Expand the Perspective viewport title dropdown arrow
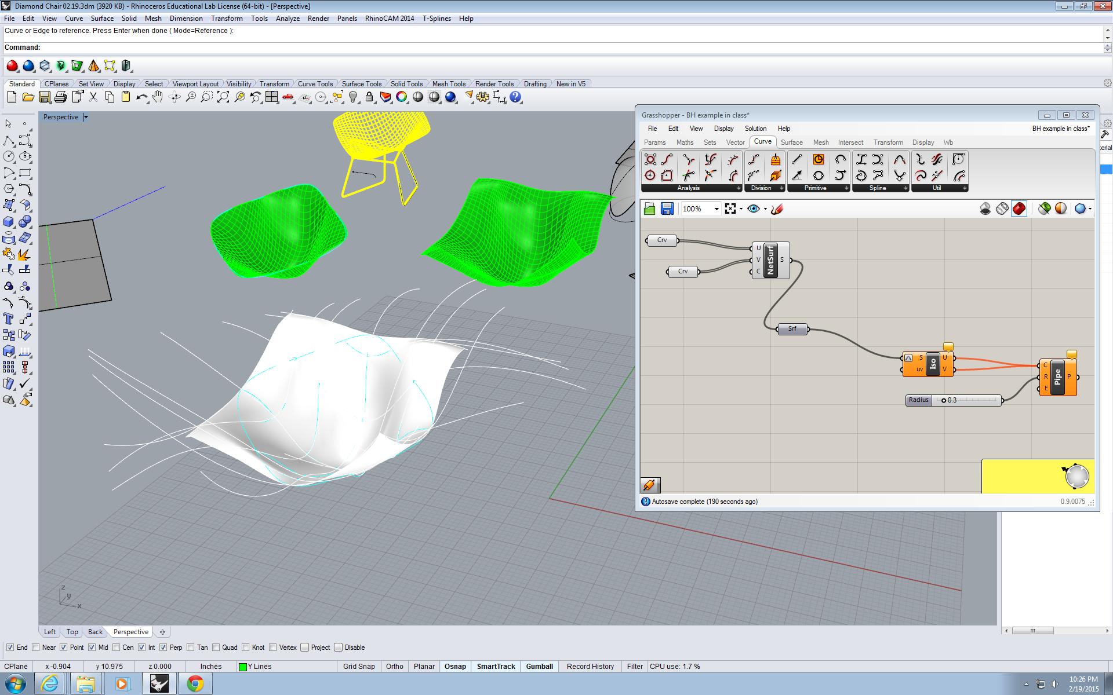The image size is (1113, 695). 86,117
